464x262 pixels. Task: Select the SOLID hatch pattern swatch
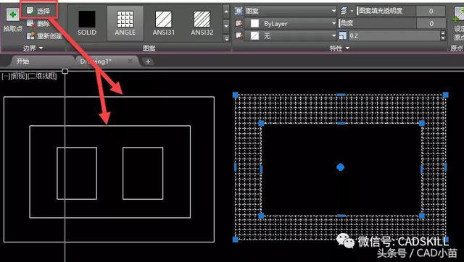(87, 23)
